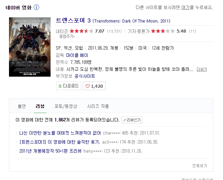Click the 405 추천 count

pos(130,133)
